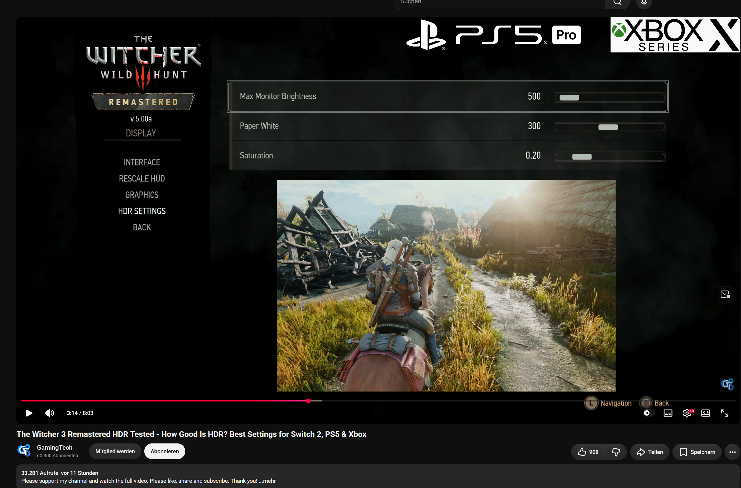Save the video with Speichern
The image size is (741, 488).
[x=697, y=452]
